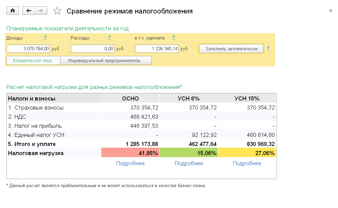This screenshot has height=208, width=338.
Task: Click the Доходы amount field
Action: (x=28, y=49)
